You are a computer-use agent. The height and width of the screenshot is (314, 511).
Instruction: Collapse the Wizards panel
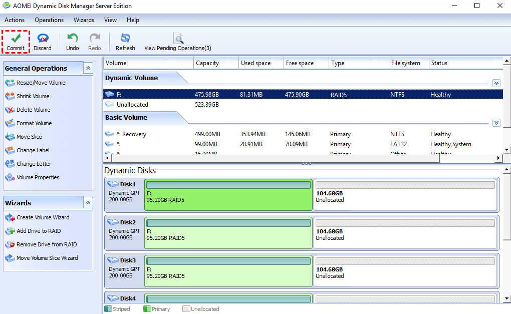pos(88,203)
